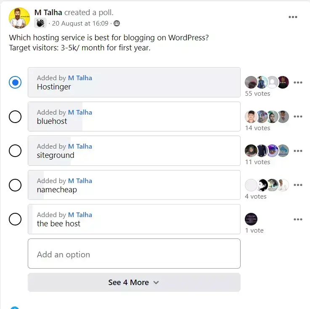Select the bluehost radio button
Viewport: 310px width, 309px height.
point(15,117)
